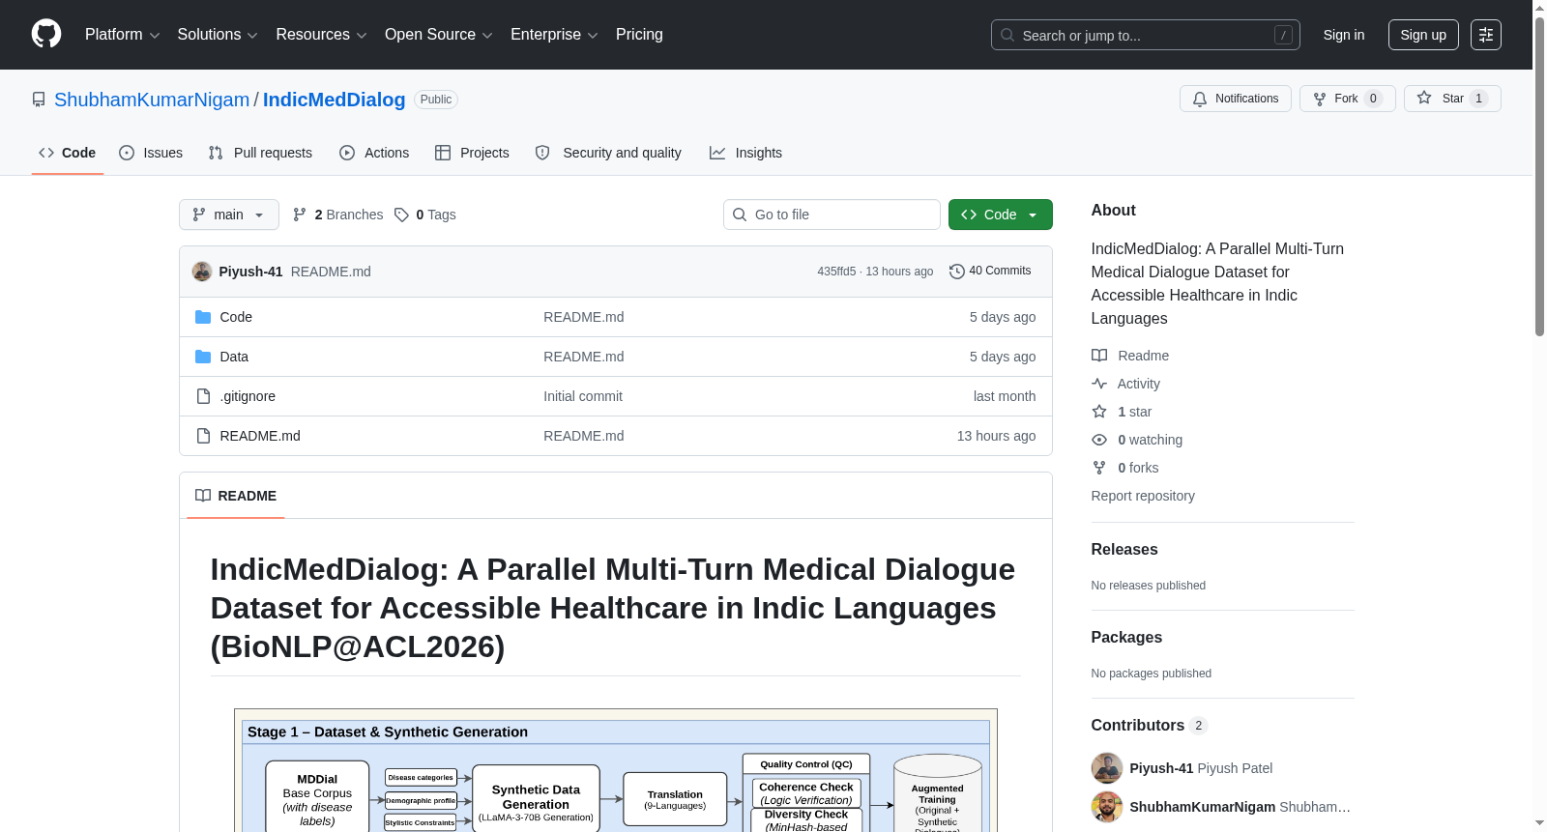Click the Code folder icon
This screenshot has height=832, width=1547.
pyautogui.click(x=203, y=317)
